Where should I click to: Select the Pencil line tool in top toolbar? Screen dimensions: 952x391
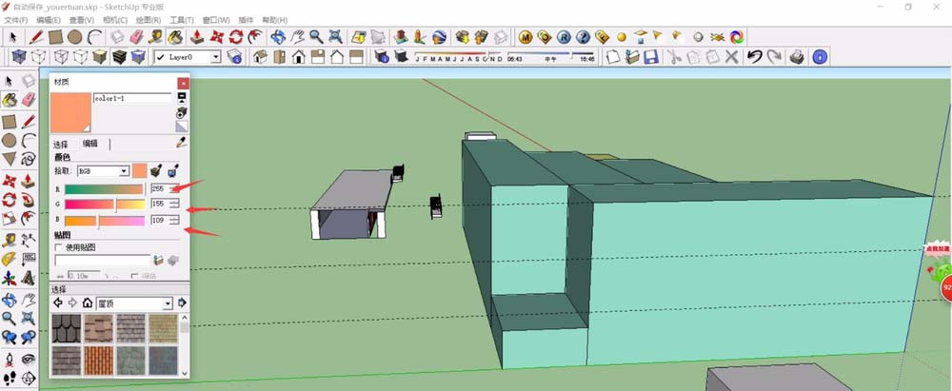(35, 37)
